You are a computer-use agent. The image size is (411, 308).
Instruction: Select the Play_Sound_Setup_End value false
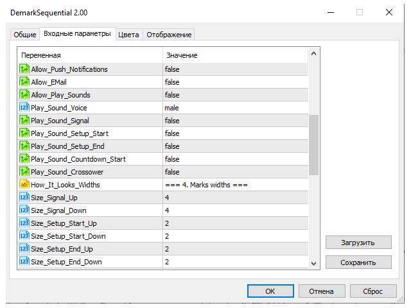tap(172, 146)
